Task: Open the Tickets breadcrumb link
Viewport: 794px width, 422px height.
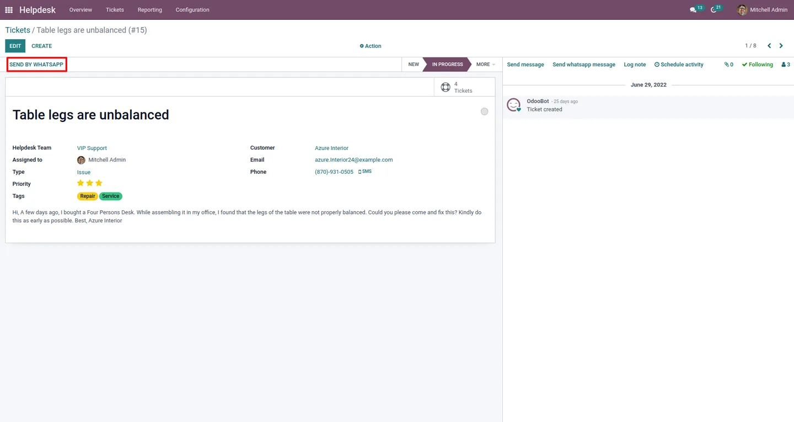Action: [x=18, y=30]
